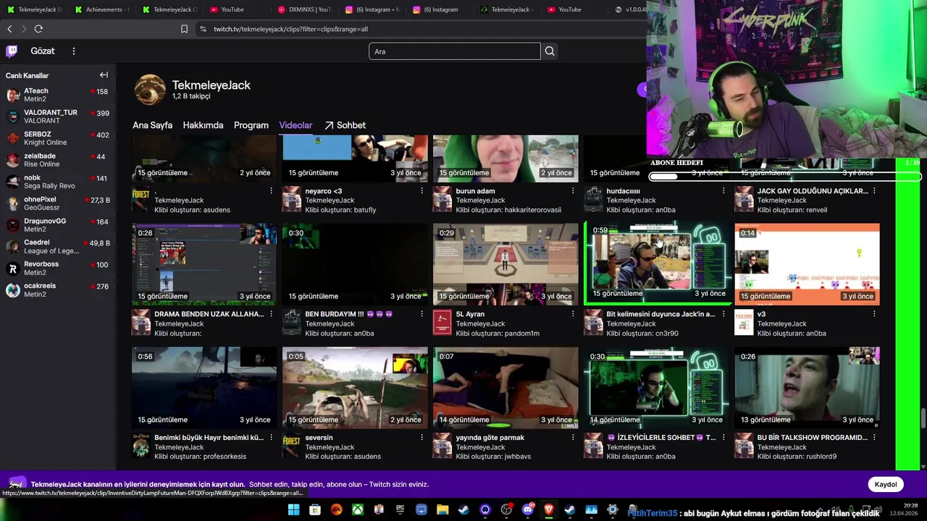Open Microsoft Store from taskbar

[315, 510]
